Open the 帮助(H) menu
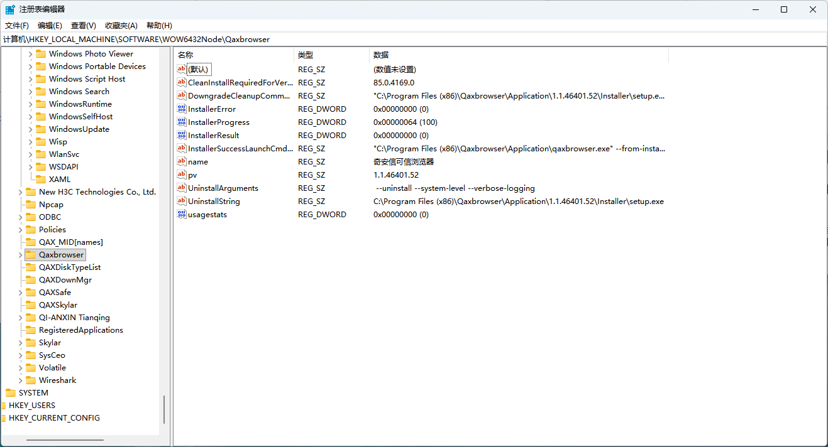This screenshot has width=828, height=447. [x=159, y=26]
